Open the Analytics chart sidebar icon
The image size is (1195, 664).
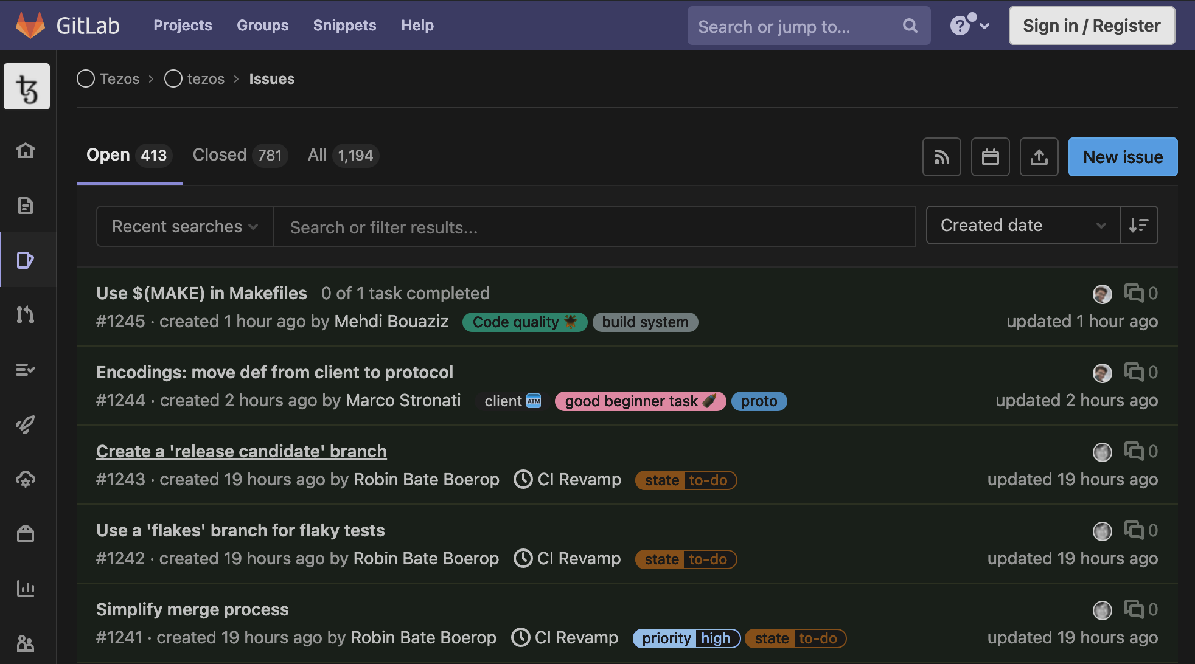26,589
